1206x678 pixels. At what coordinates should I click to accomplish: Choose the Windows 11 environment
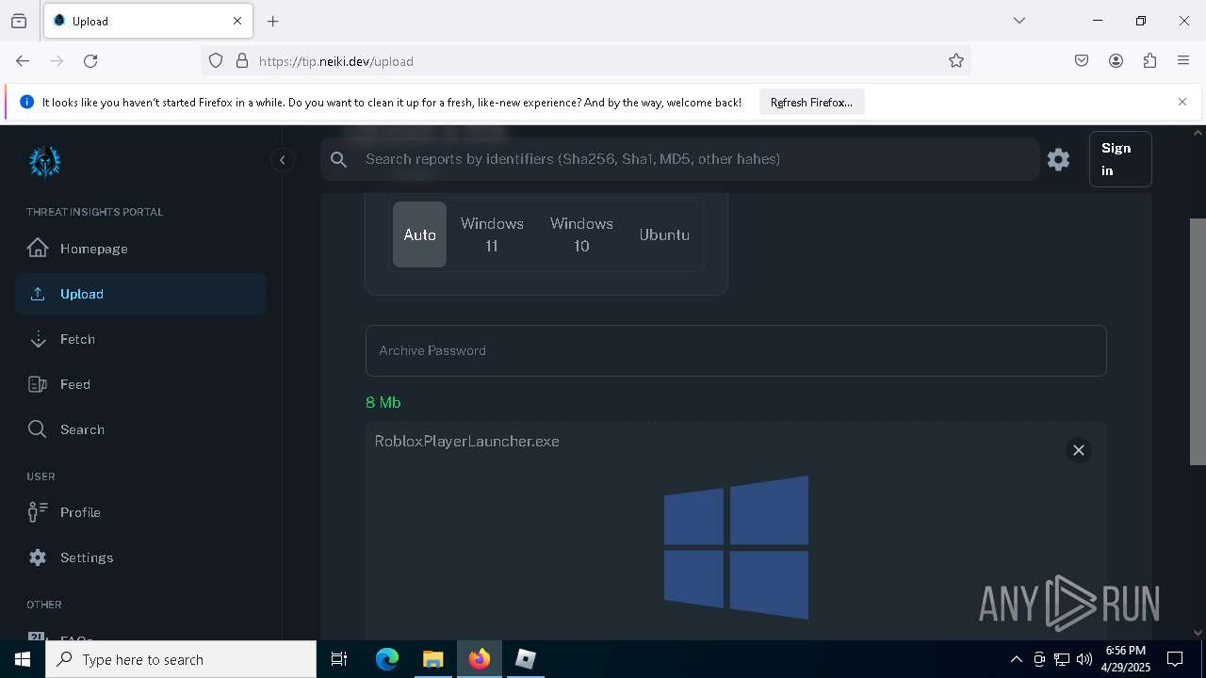click(492, 234)
